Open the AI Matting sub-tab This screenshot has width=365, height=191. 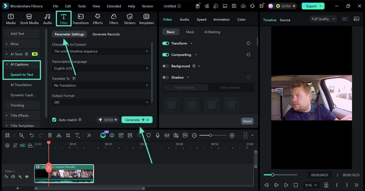[x=212, y=32]
